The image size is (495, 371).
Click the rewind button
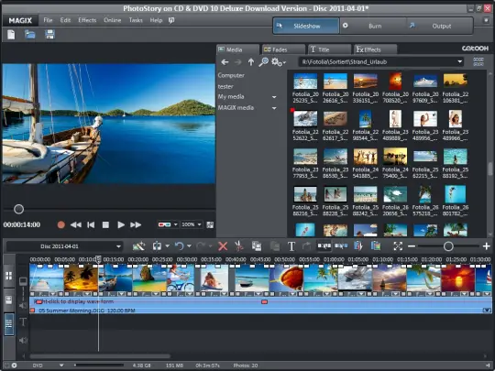[x=76, y=224]
